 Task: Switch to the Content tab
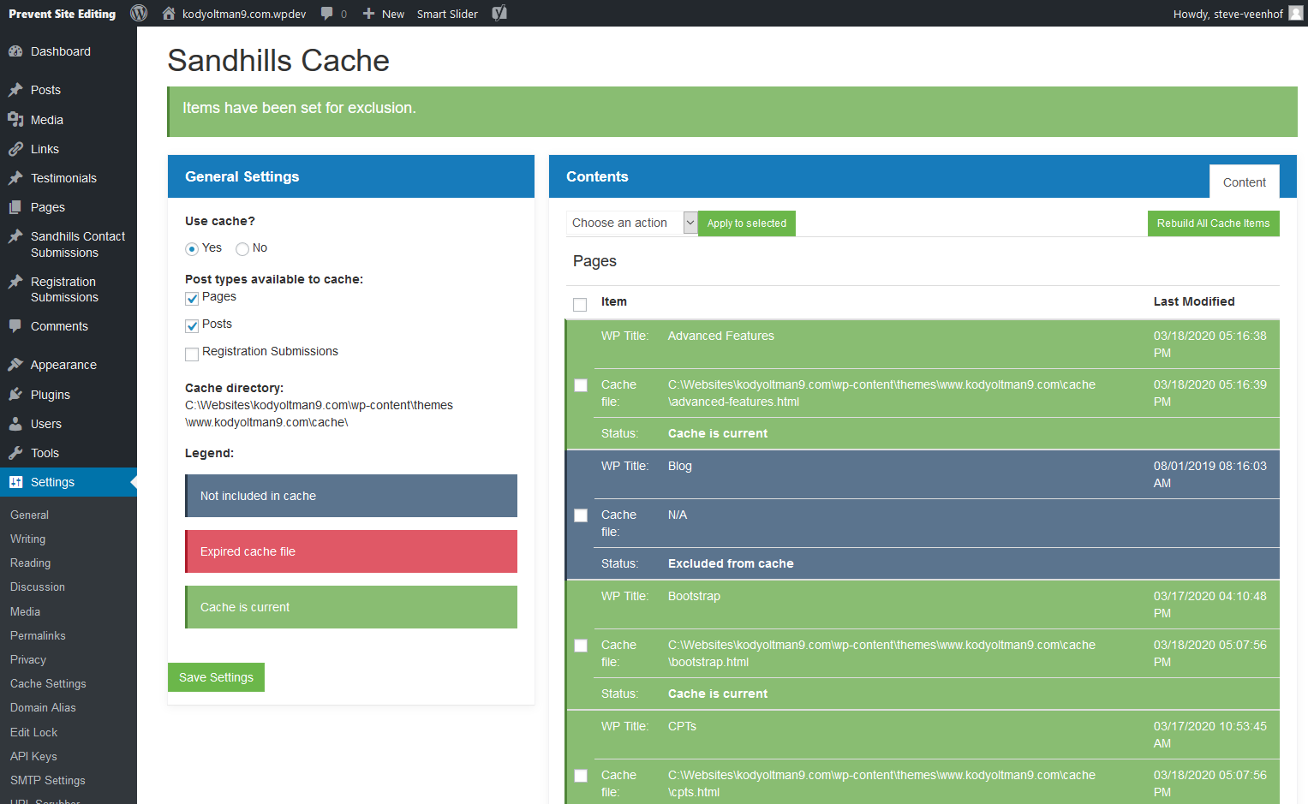(1245, 182)
